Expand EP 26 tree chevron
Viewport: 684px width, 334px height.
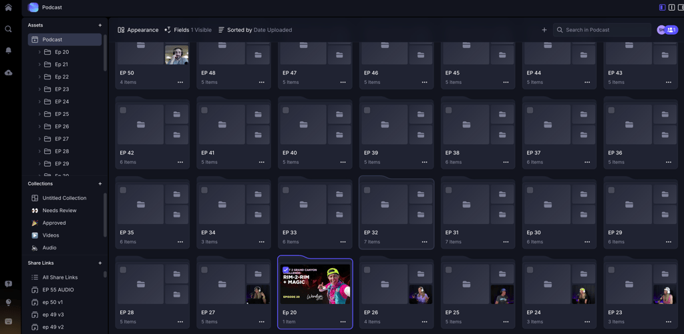(39, 126)
